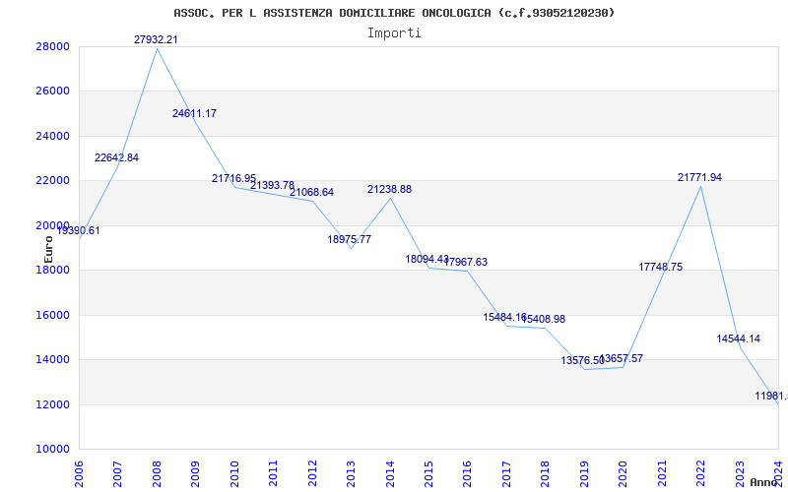The width and height of the screenshot is (788, 492).
Task: Click x-axis year 2022
Action: (700, 474)
